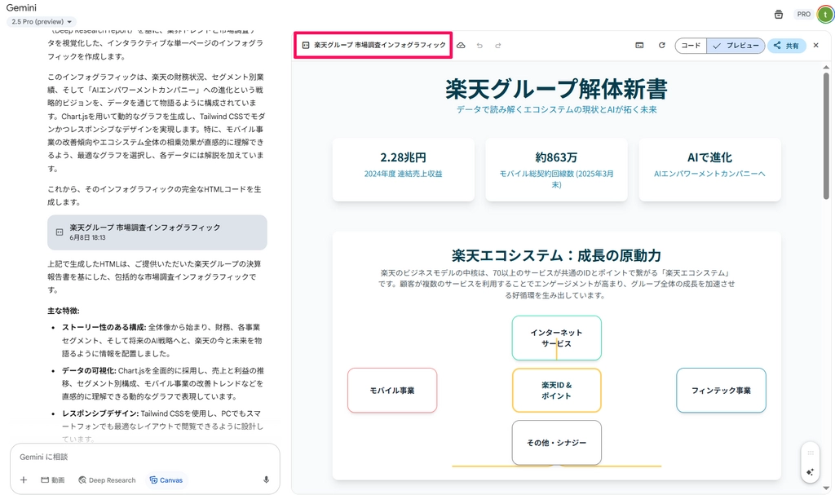The image size is (835, 495).
Task: Open the 2.5 Pro (preview) model dropdown
Action: tap(42, 22)
